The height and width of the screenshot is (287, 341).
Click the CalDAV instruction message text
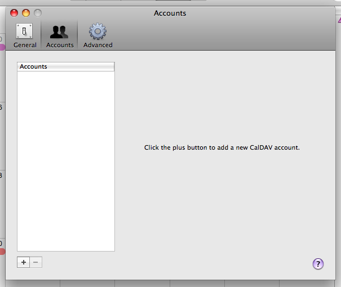tap(222, 147)
